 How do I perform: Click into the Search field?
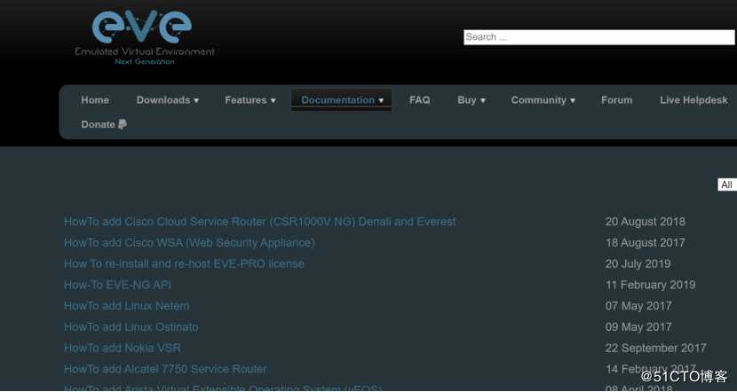pos(599,37)
